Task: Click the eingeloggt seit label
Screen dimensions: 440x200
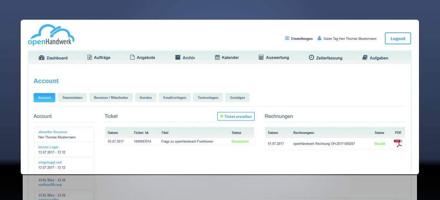Action: (50, 162)
